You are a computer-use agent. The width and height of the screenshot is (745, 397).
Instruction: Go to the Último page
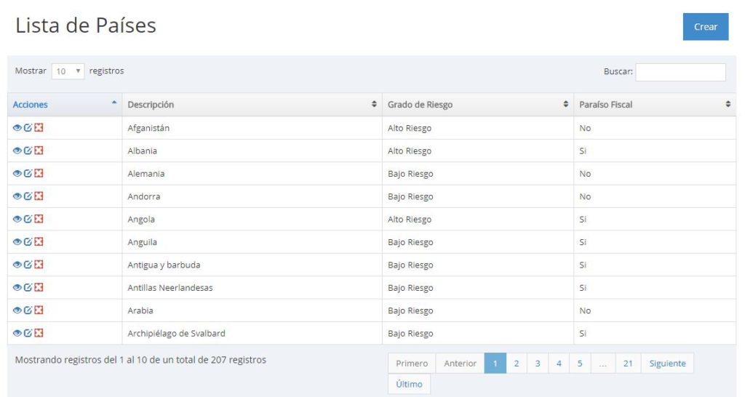pos(409,384)
